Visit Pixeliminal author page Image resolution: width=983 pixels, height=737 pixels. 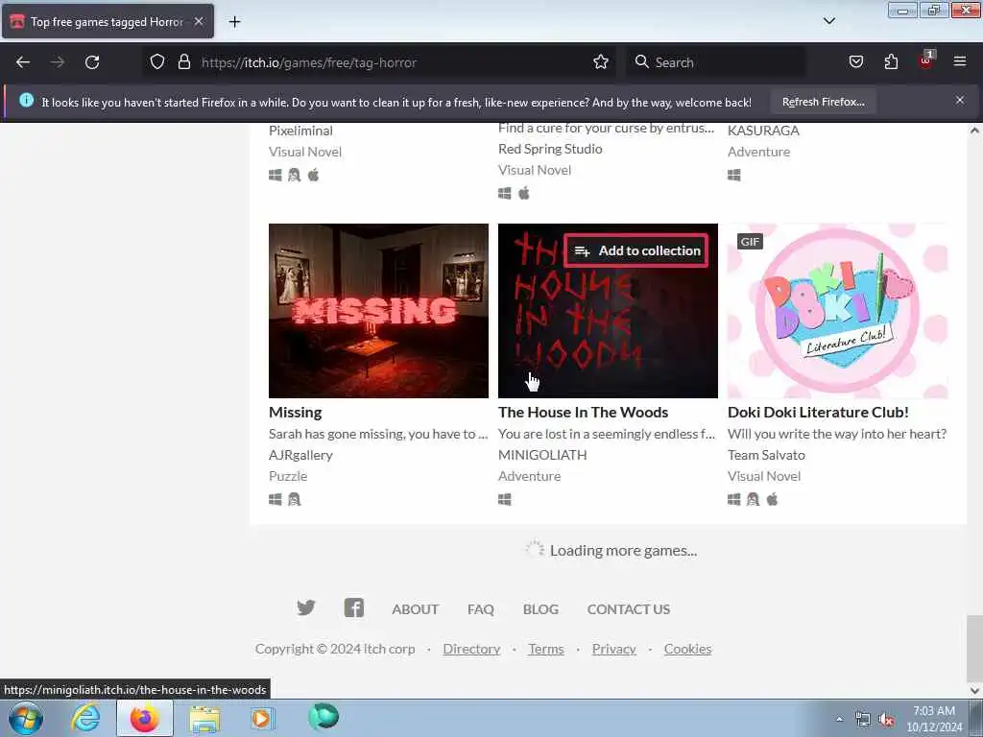tap(300, 131)
